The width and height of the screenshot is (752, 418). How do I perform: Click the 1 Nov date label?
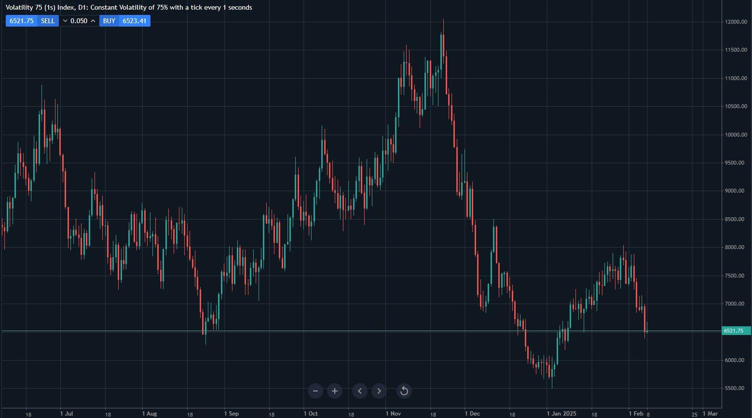[394, 414]
